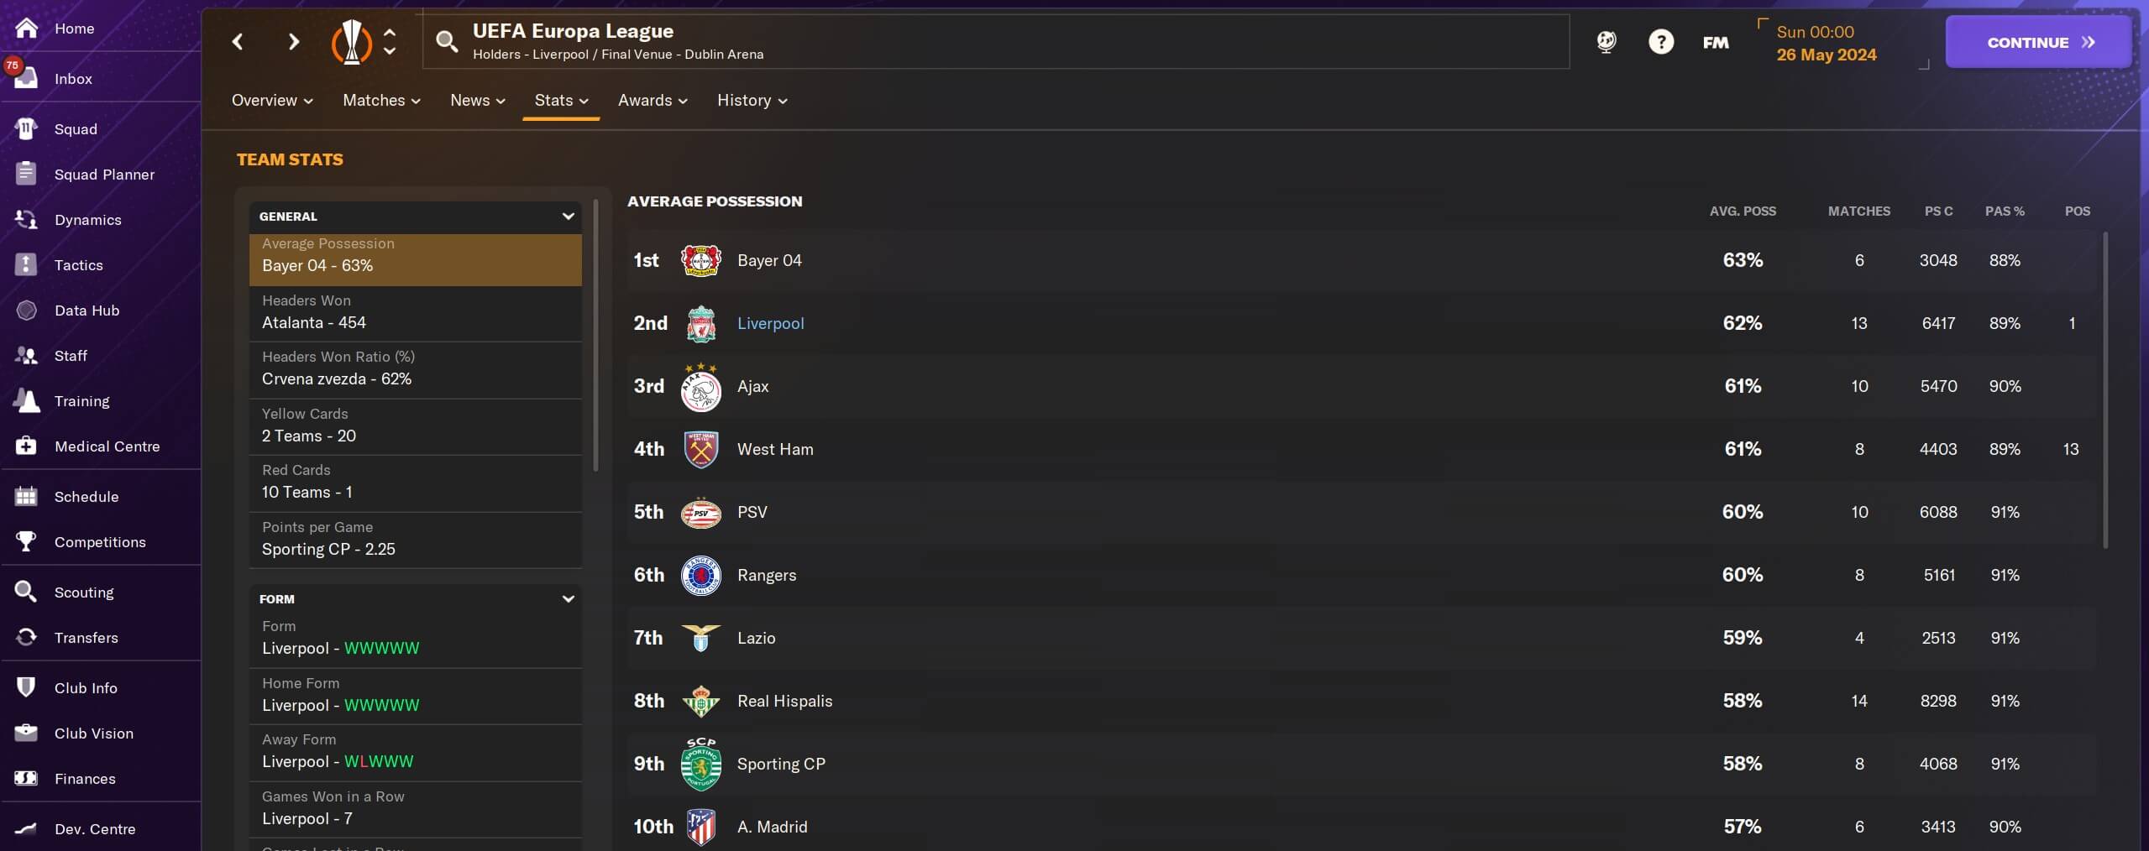Click the CONTINUE button
Screen dimensions: 2149x851
(2038, 42)
